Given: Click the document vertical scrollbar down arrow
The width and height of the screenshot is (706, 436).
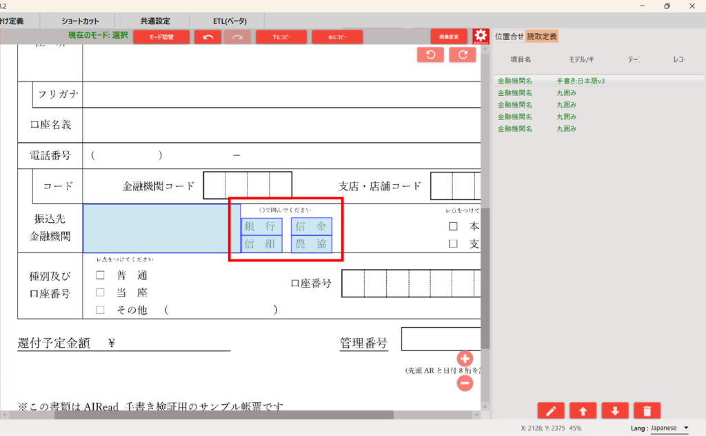Looking at the screenshot, I should click(x=485, y=405).
